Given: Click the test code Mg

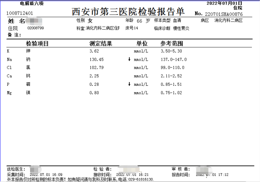Looking at the screenshot, I should 9,93.
